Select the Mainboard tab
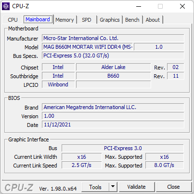The width and height of the screenshot is (194, 194). [38, 19]
